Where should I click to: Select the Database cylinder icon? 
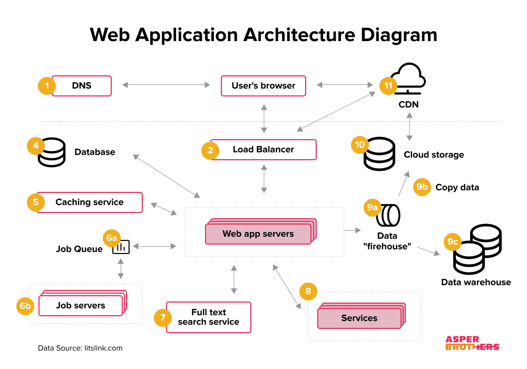click(x=52, y=152)
